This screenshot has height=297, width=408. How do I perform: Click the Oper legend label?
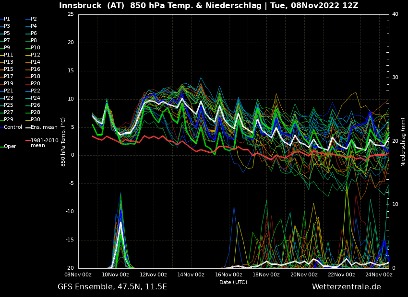coord(10,147)
